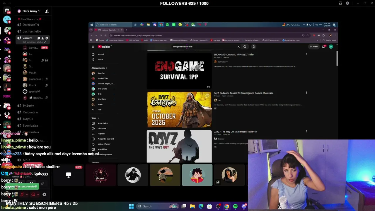
Task: Click the YouTube vertical scrollbar
Action: pyautogui.click(x=337, y=59)
